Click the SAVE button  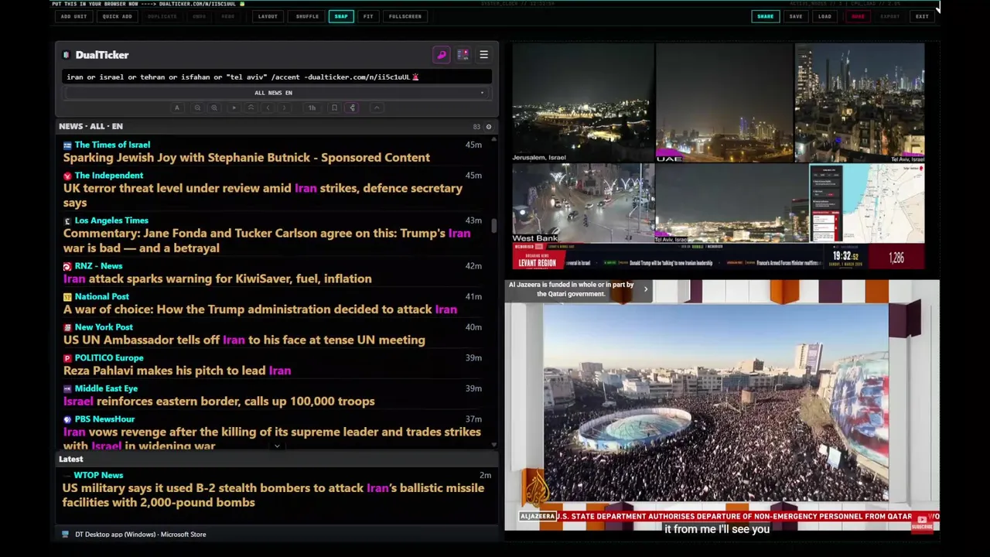click(796, 16)
